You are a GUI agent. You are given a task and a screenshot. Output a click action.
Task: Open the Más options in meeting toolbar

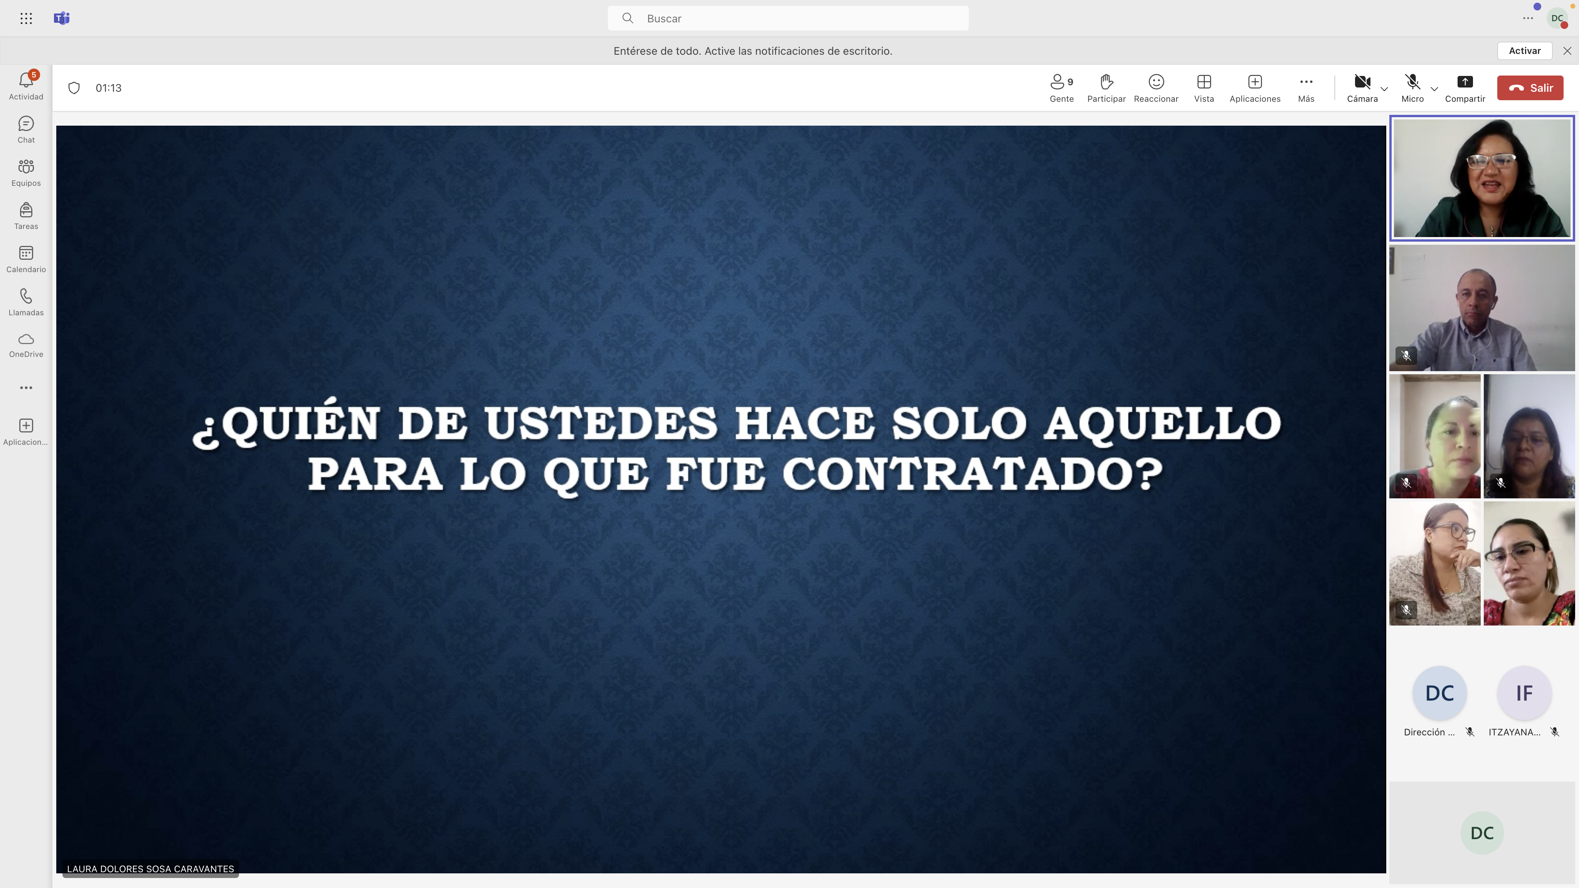pyautogui.click(x=1306, y=88)
